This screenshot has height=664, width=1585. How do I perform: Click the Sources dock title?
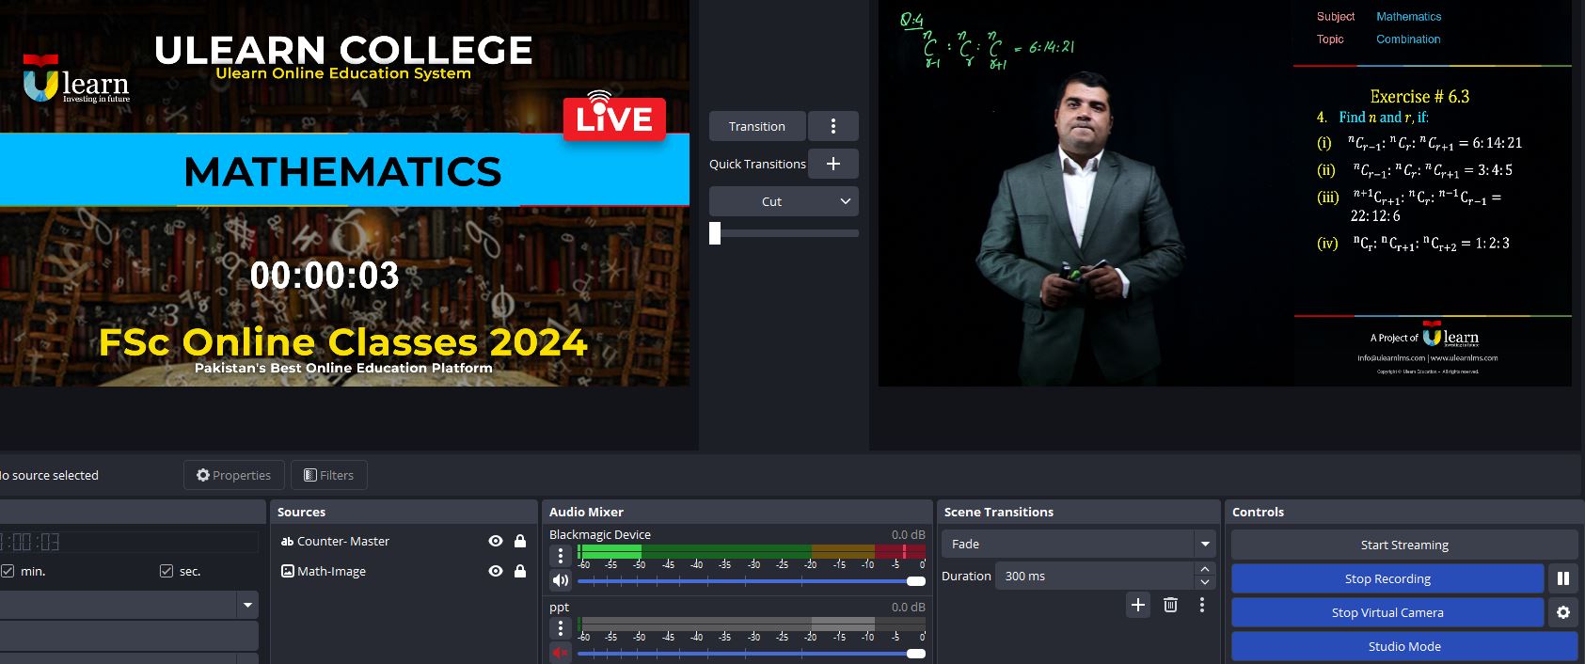[x=301, y=512]
